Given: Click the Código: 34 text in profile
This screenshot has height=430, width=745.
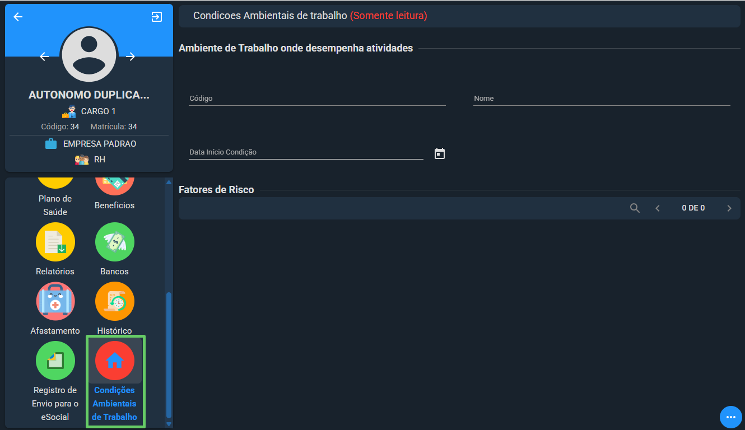Looking at the screenshot, I should tap(60, 127).
